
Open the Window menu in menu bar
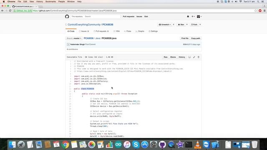tap(71, 2)
